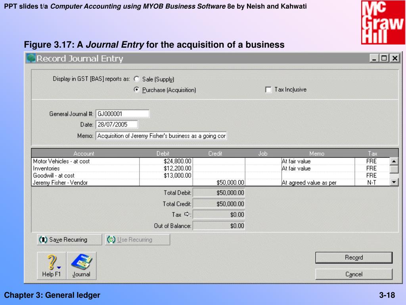The height and width of the screenshot is (305, 406).
Task: Click the Debit column header
Action: tap(163, 154)
